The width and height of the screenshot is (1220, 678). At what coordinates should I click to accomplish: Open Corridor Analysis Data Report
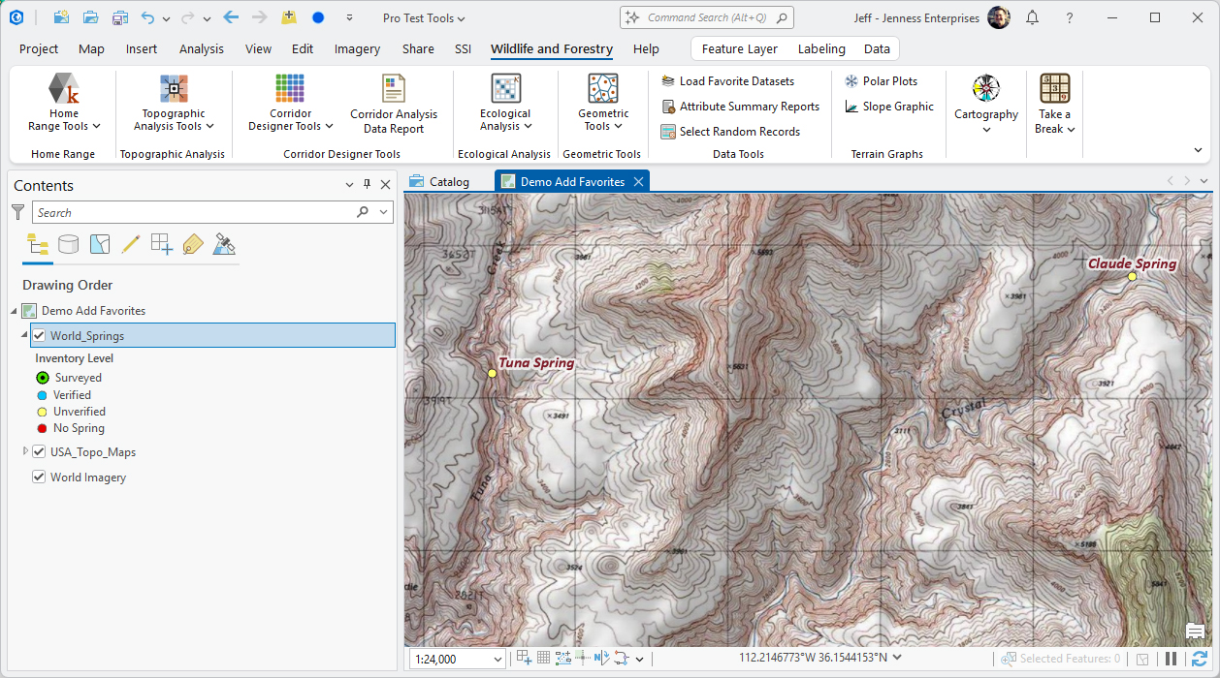pos(394,103)
